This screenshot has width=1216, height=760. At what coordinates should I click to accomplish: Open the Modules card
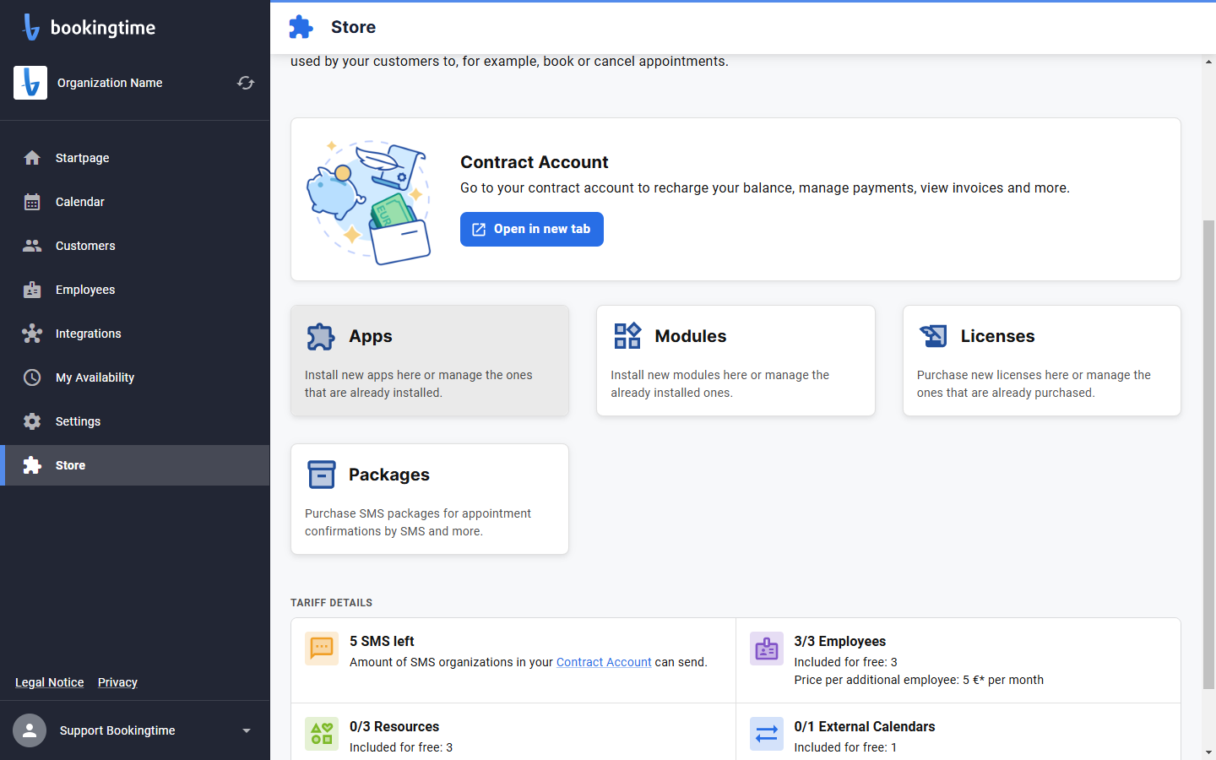736,361
